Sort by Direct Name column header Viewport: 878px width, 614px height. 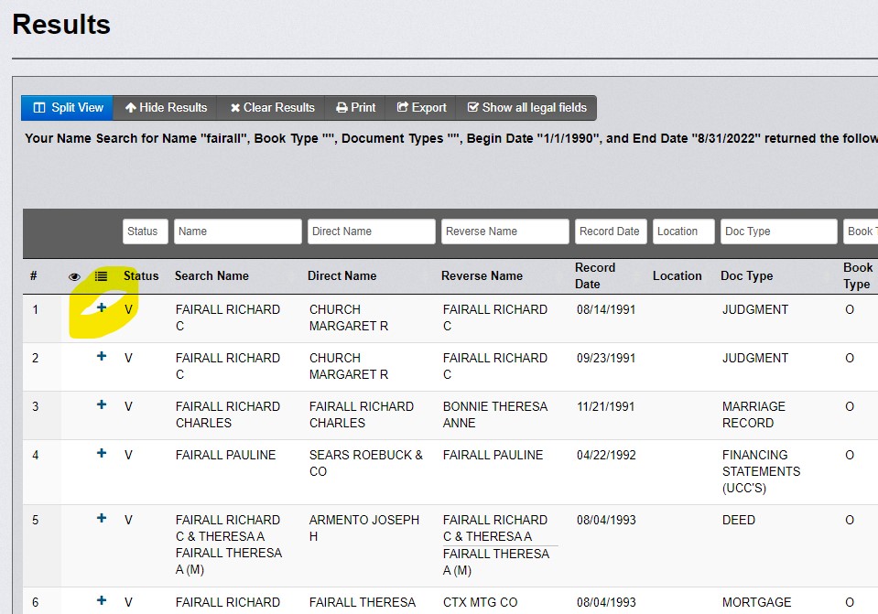[x=342, y=276]
